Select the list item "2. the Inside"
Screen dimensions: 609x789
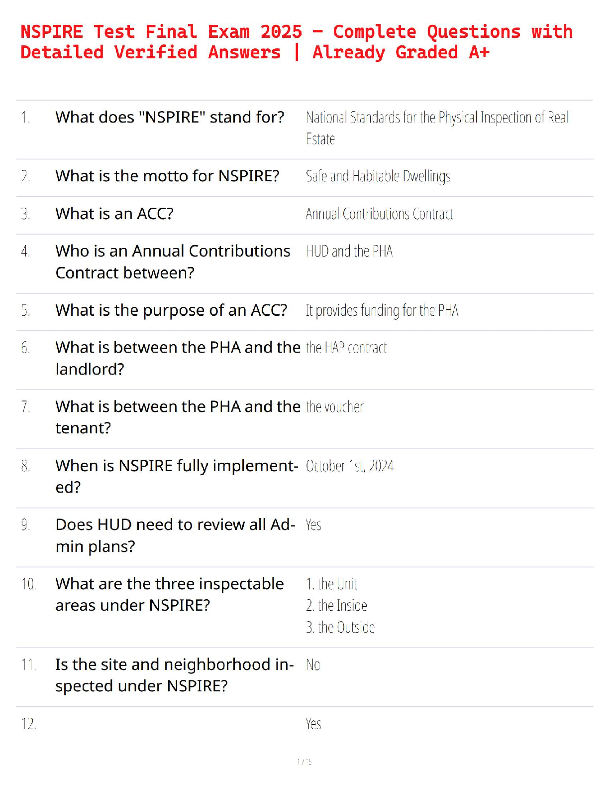click(336, 606)
